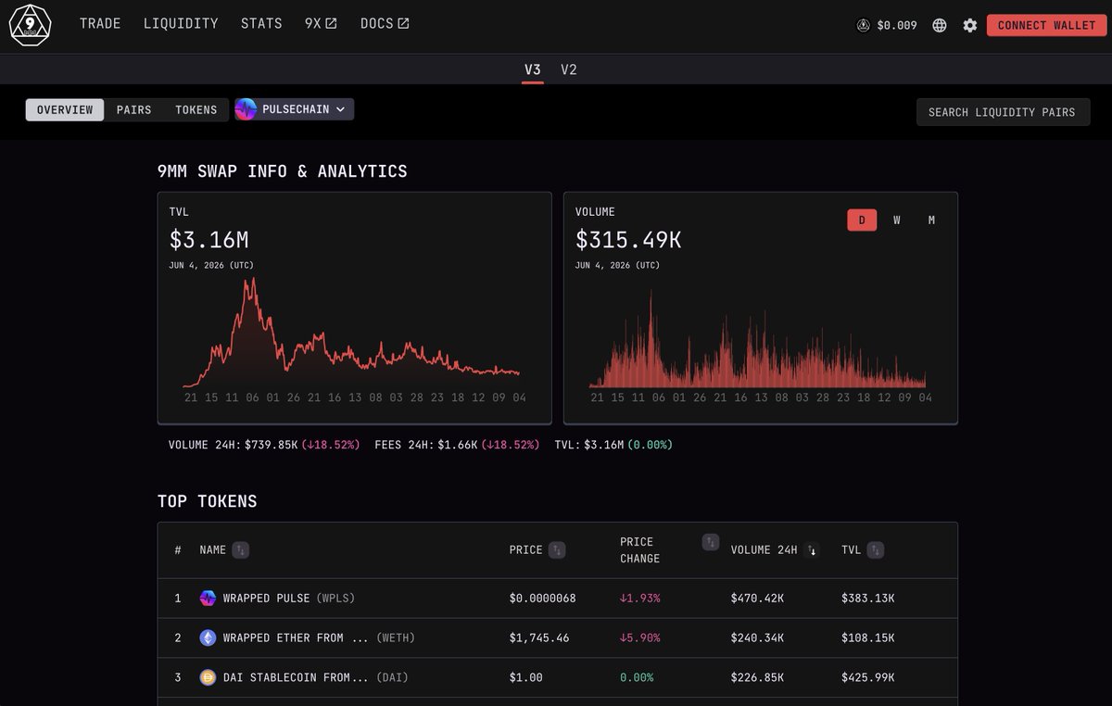
Task: Open the language globe icon
Action: click(940, 25)
